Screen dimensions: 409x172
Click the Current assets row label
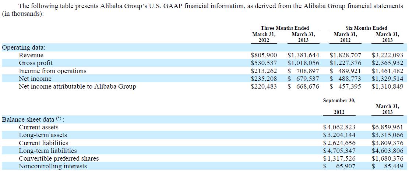(x=38, y=127)
